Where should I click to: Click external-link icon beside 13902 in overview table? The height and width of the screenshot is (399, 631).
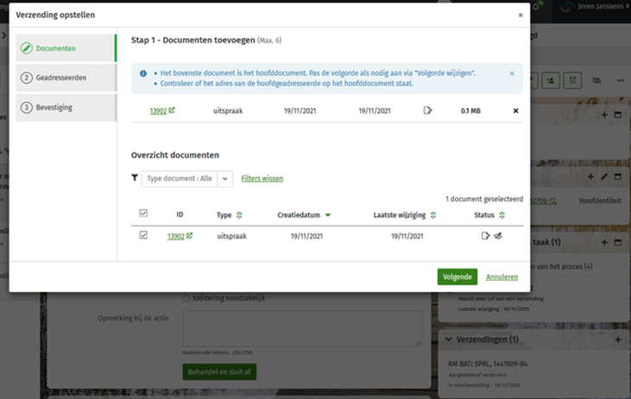click(x=190, y=236)
